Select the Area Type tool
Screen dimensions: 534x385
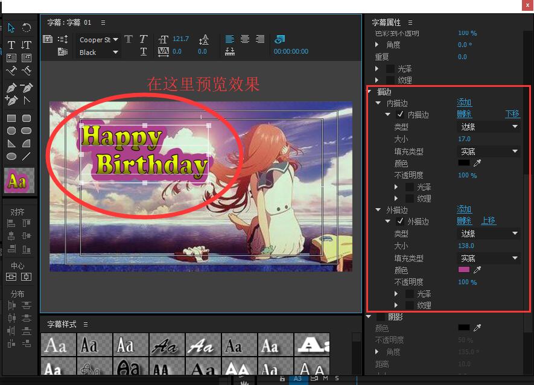tap(11, 58)
